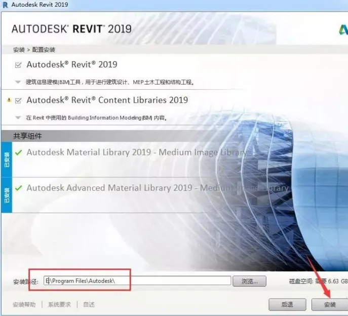Go back with the 后退 button

pyautogui.click(x=287, y=304)
